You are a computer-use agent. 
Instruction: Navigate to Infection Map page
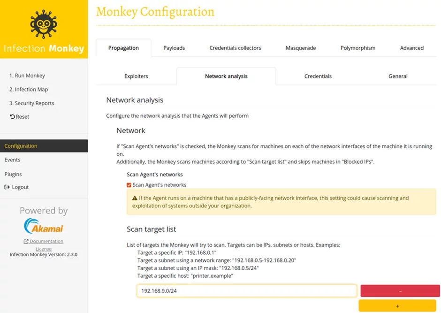click(x=29, y=89)
